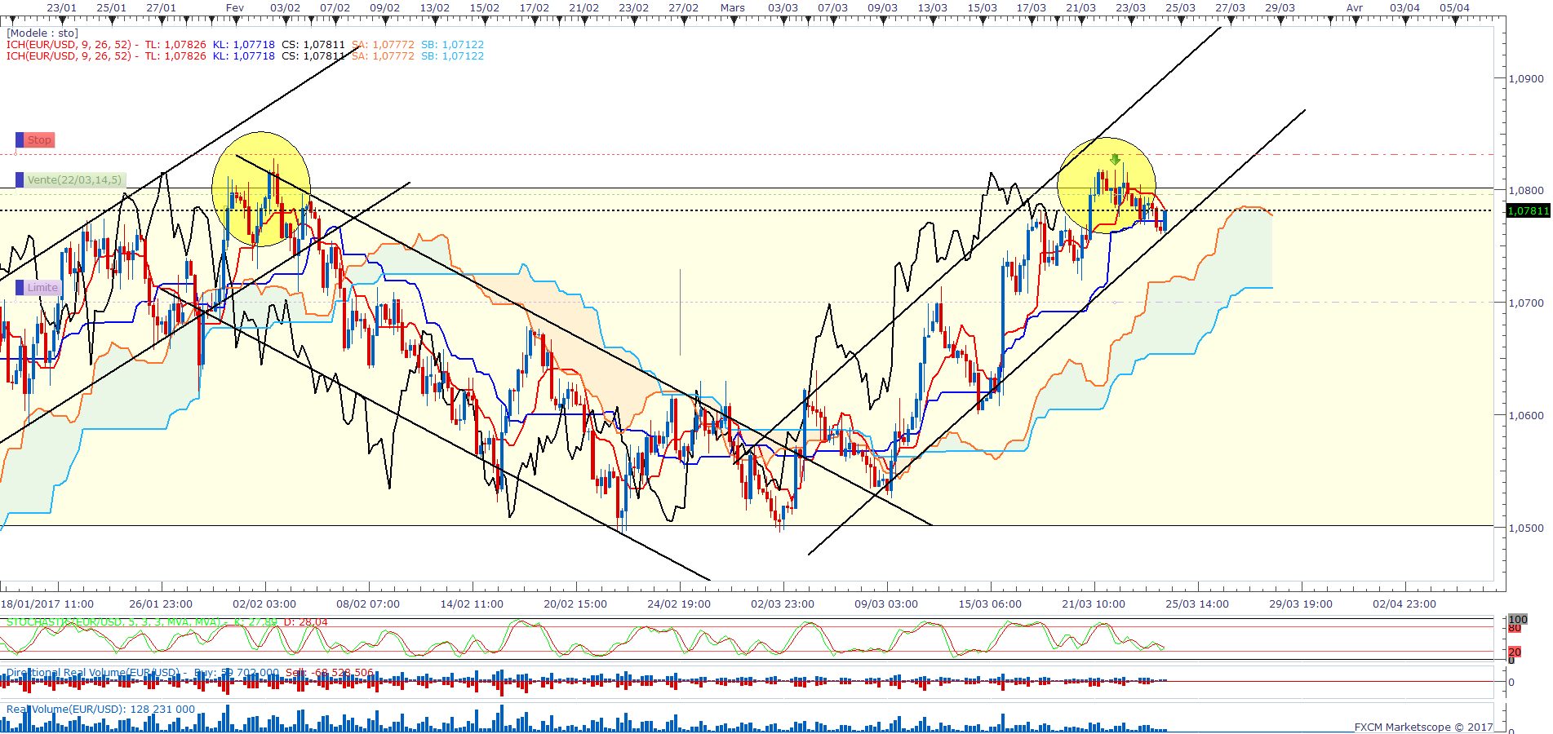
Task: Click the 15/03 06:00 timestamp on the bottom axis
Action: pyautogui.click(x=990, y=604)
